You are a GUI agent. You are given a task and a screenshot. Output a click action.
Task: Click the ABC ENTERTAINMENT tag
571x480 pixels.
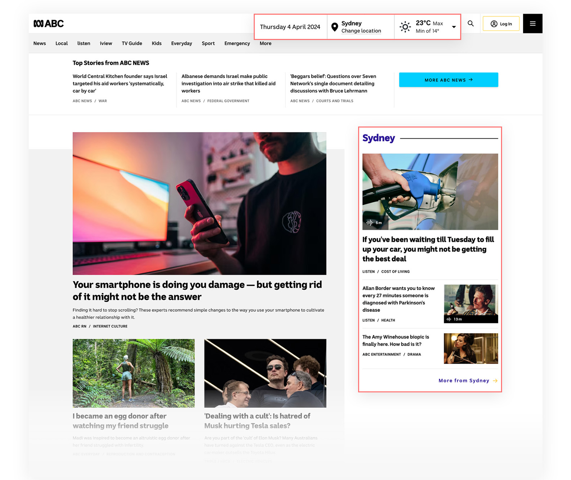382,355
